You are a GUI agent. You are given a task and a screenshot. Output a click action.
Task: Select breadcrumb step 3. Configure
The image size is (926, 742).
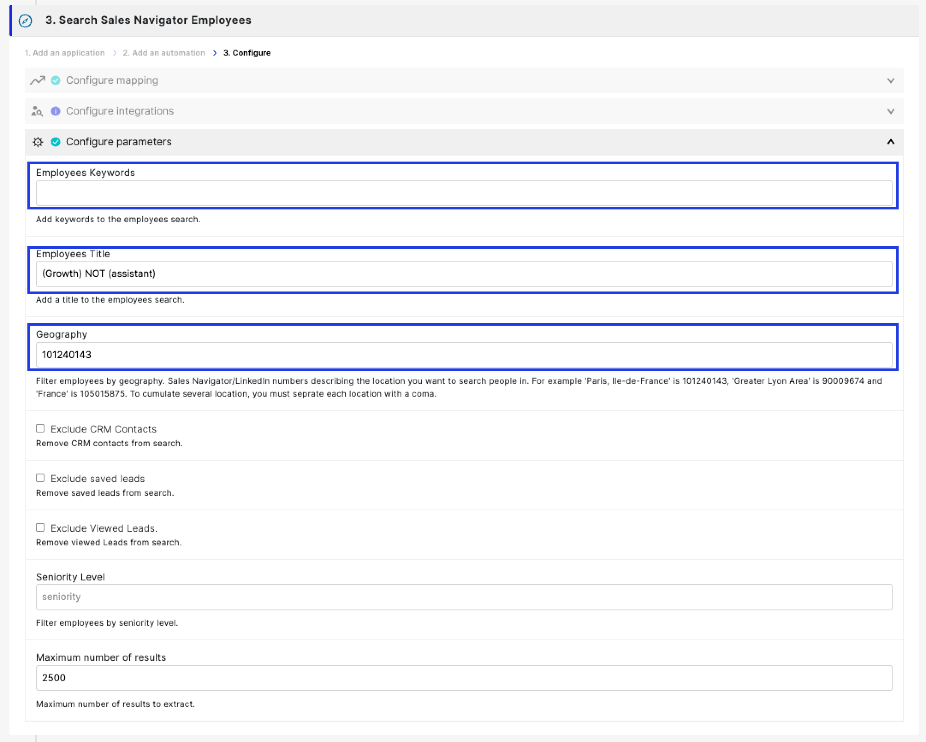tap(247, 53)
